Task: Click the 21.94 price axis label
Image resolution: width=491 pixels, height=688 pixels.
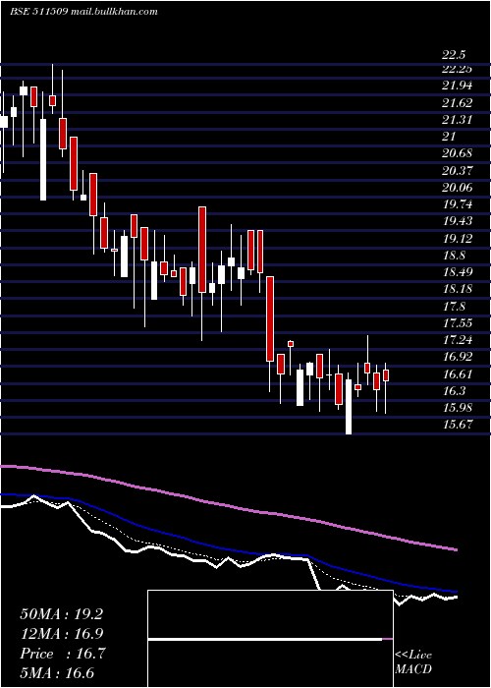Action: pos(457,86)
